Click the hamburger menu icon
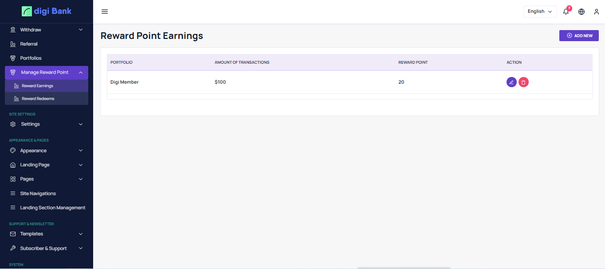 click(x=105, y=12)
